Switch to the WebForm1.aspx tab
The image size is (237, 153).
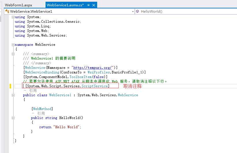pyautogui.click(x=18, y=5)
